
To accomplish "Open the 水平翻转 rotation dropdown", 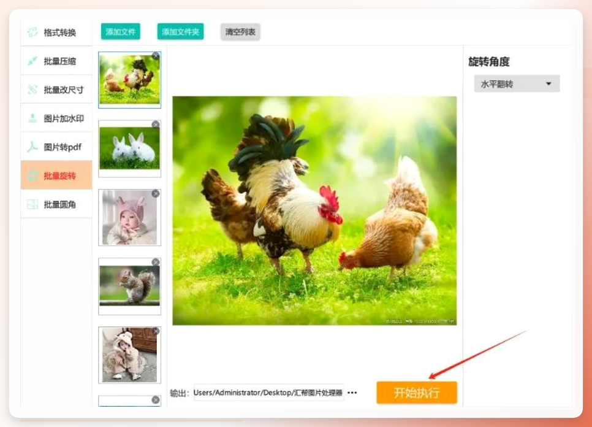I will 517,84.
